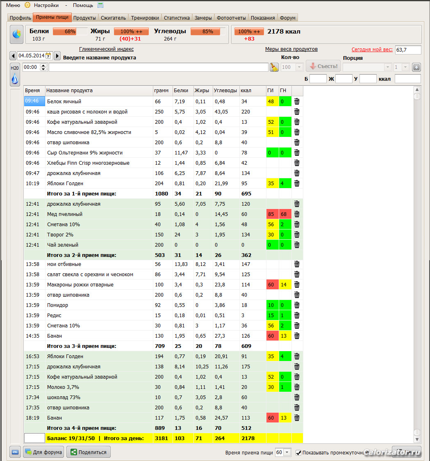Switch to the Профиль tab
430x461 pixels.
(x=20, y=18)
